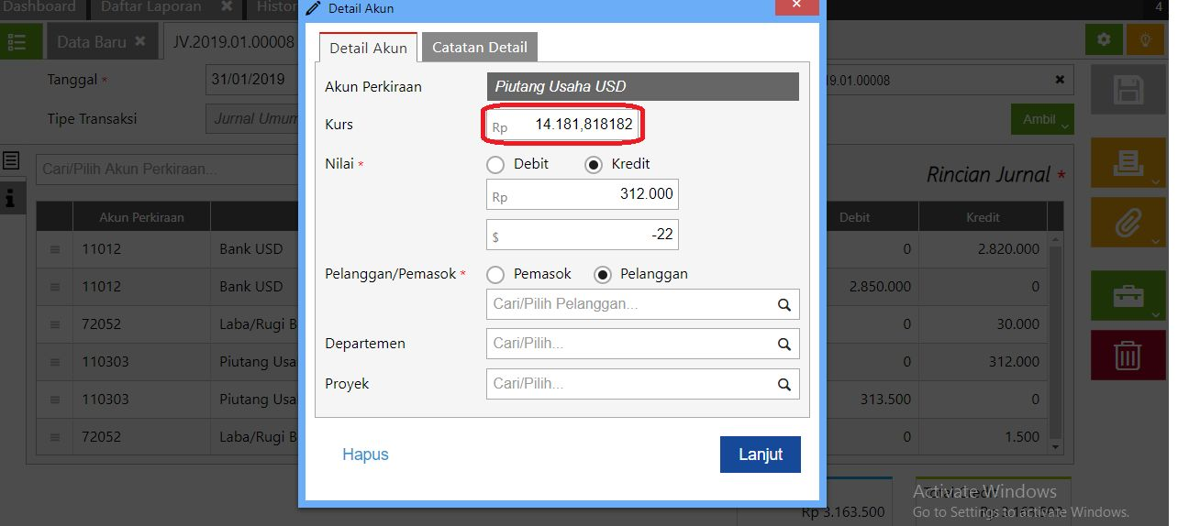Image resolution: width=1178 pixels, height=526 pixels.
Task: Open the Proyek search combo box
Action: [x=642, y=384]
